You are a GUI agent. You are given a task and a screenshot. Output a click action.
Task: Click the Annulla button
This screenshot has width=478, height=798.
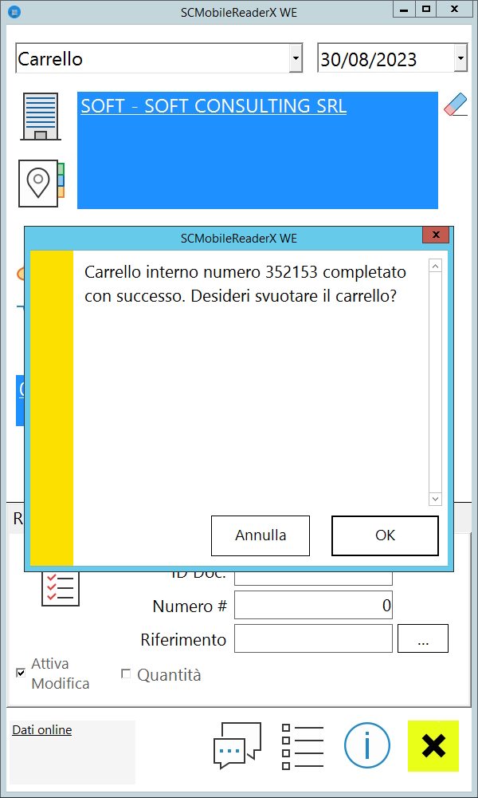tap(261, 535)
